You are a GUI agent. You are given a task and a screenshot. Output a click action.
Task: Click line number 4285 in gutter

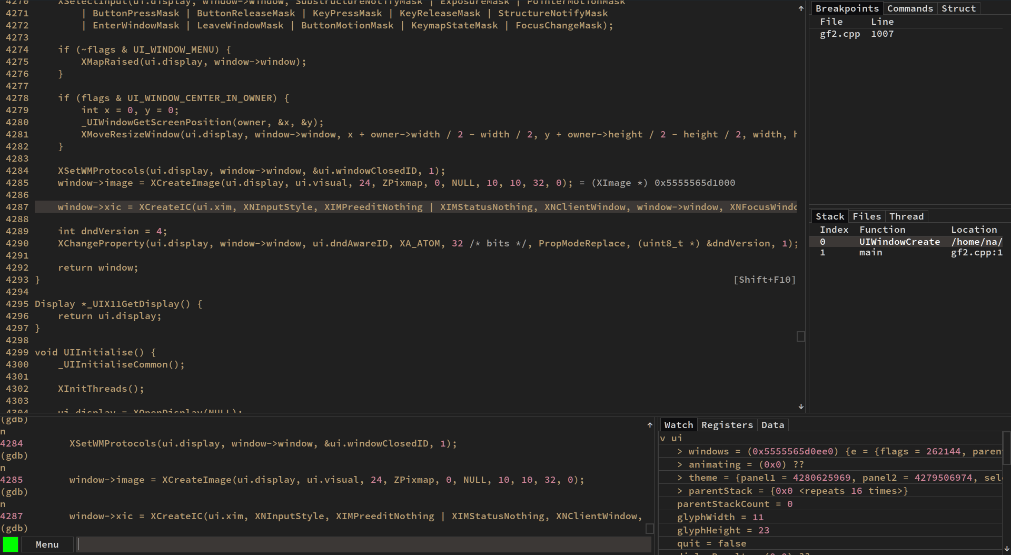(17, 183)
